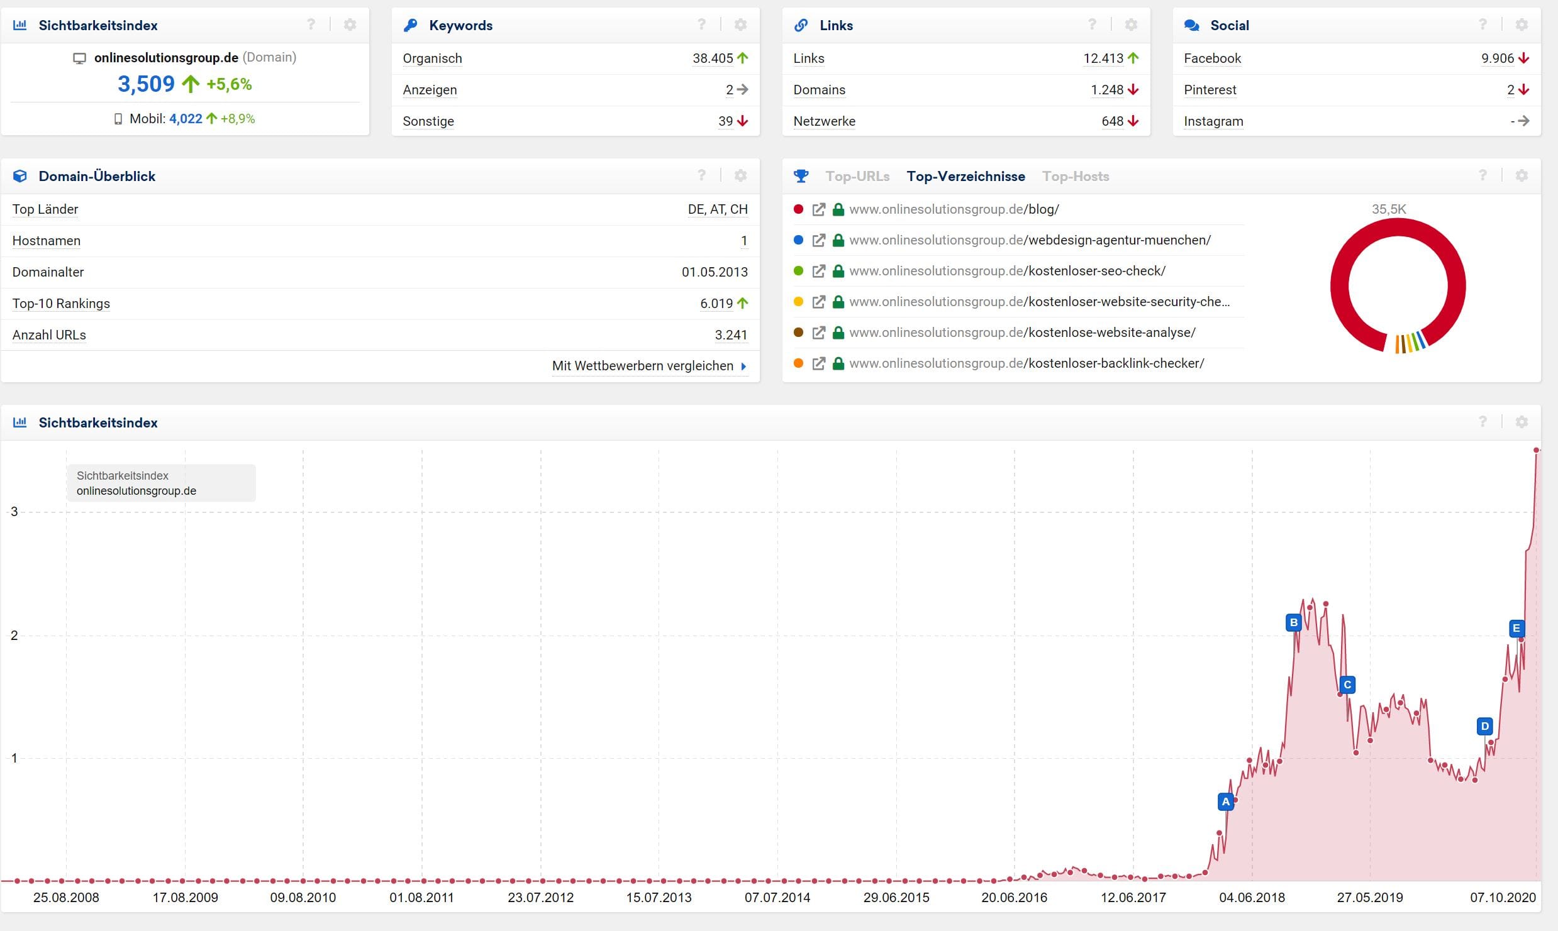Click the Links panel help icon
Image resolution: width=1558 pixels, height=931 pixels.
pos(1092,25)
